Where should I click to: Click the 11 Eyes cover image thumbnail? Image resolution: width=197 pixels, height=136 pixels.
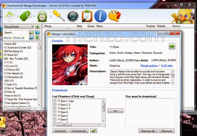pyautogui.click(x=70, y=65)
